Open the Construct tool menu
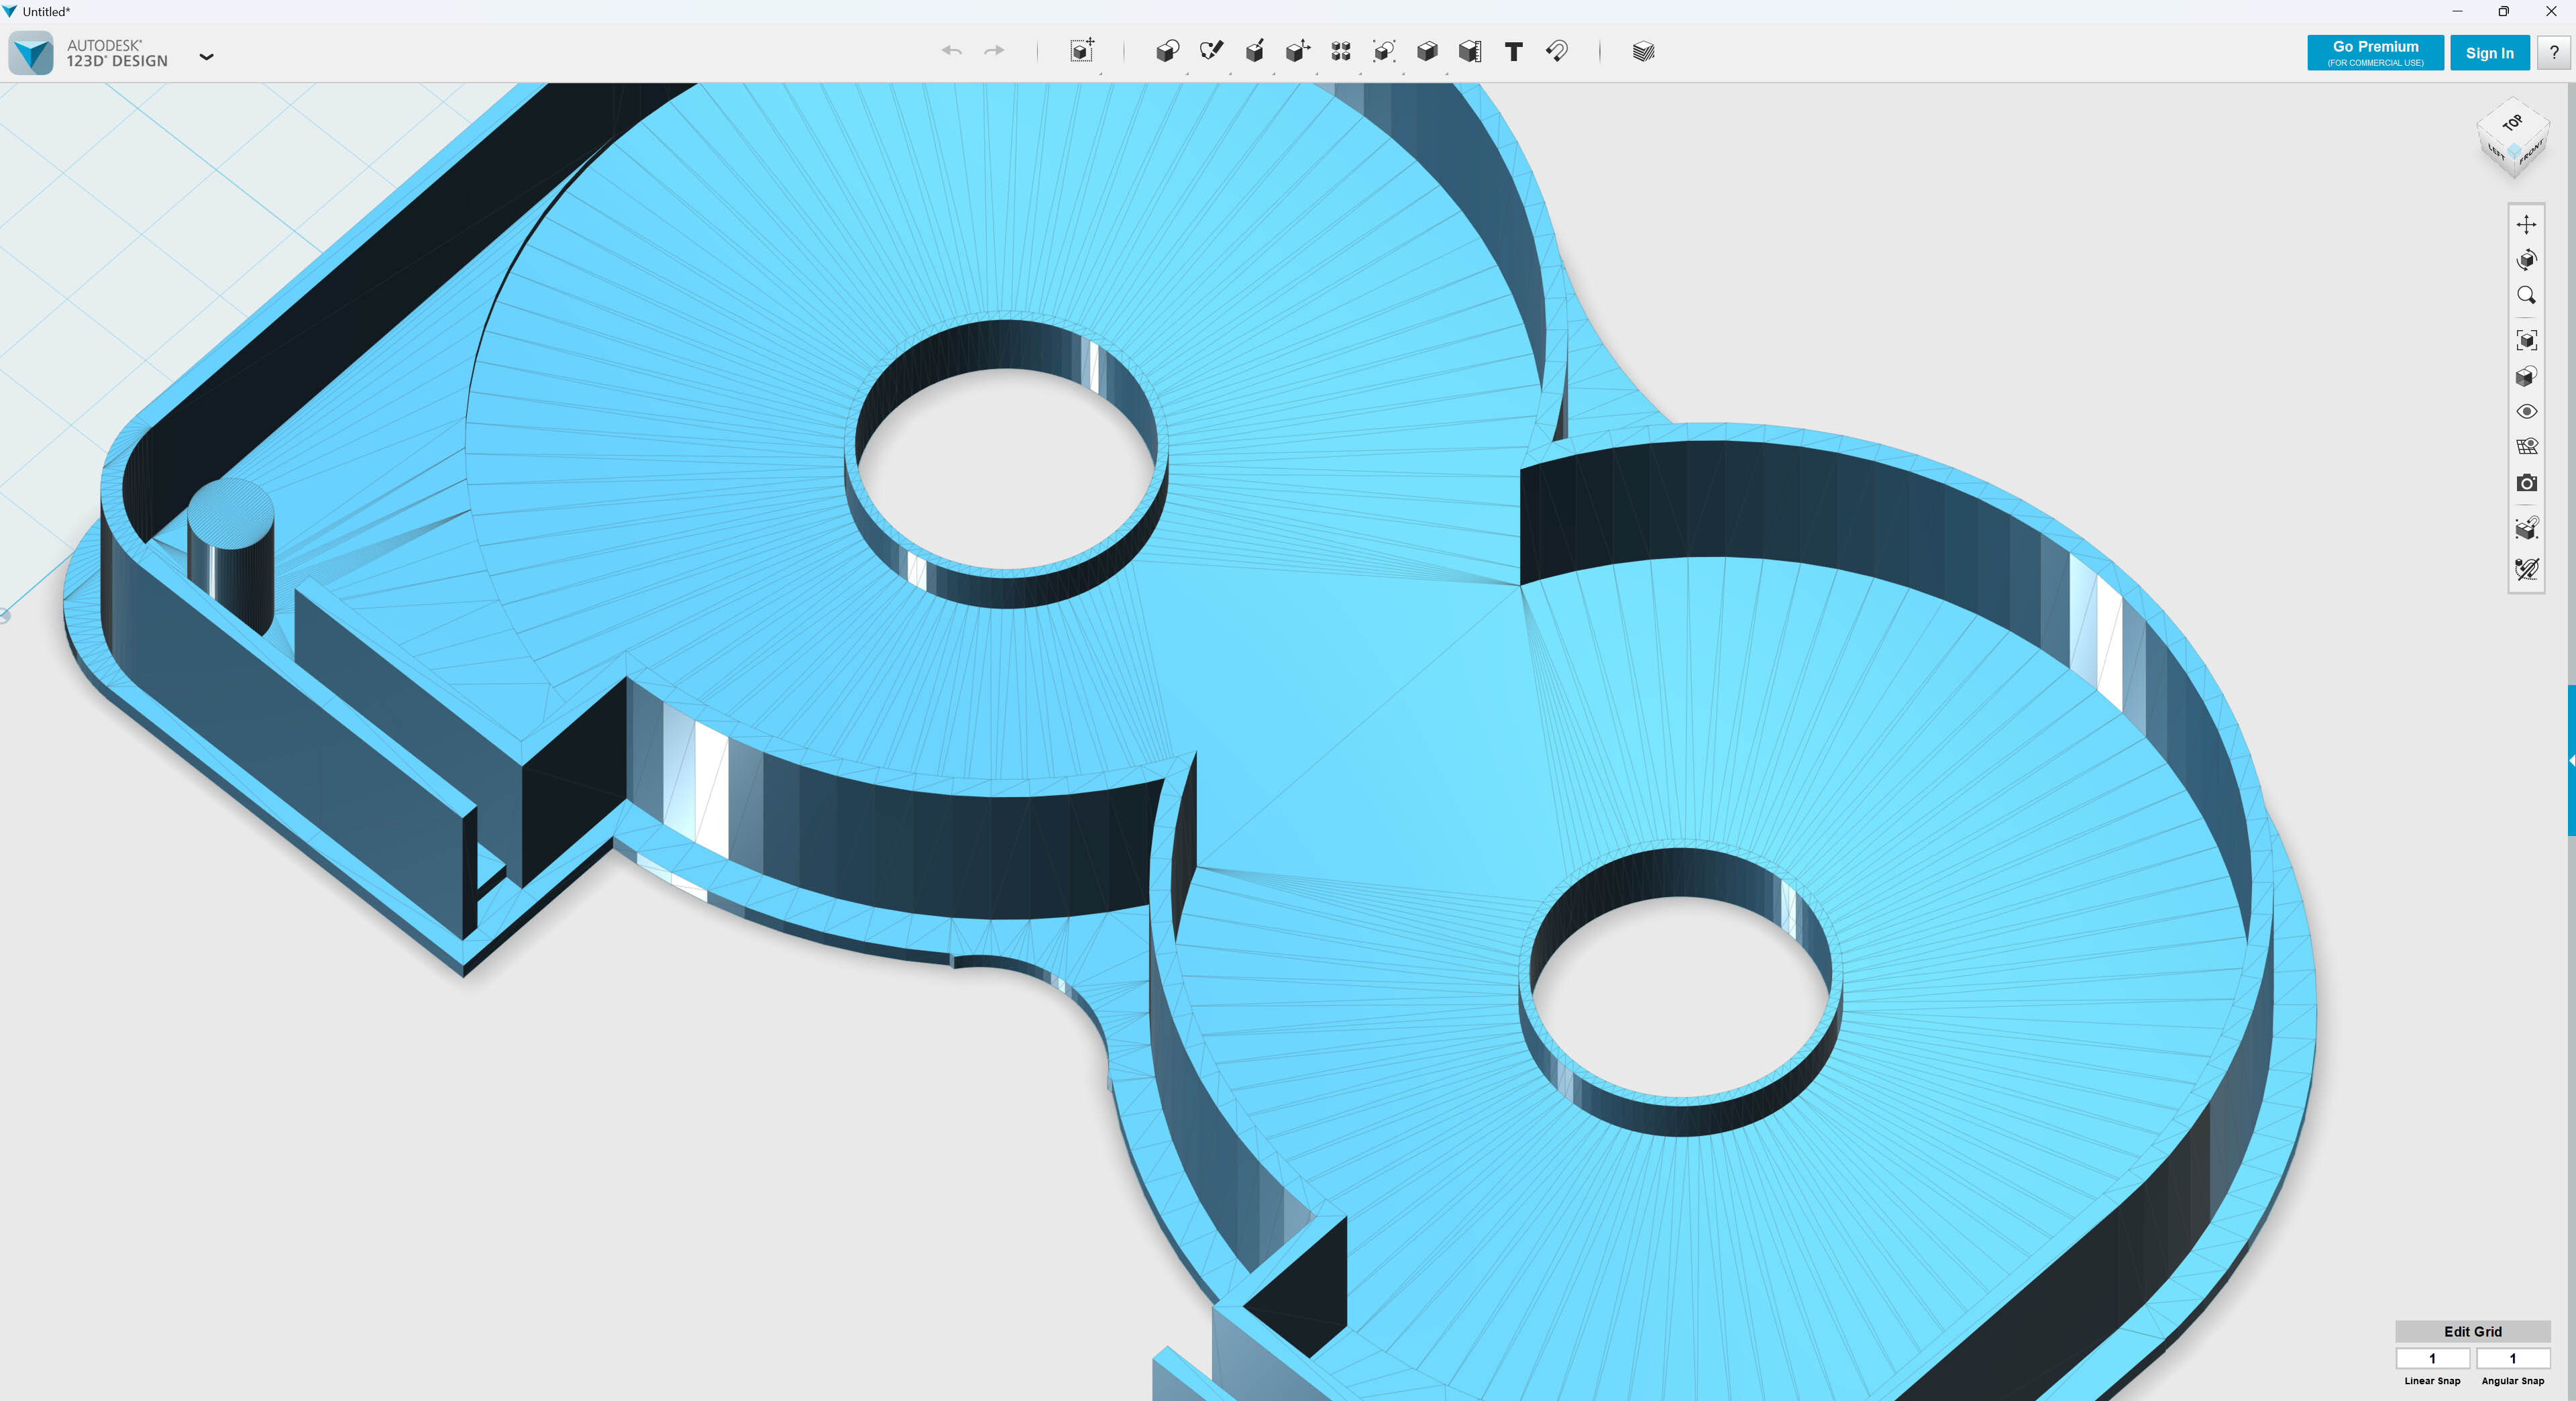2576x1401 pixels. pyautogui.click(x=1254, y=51)
